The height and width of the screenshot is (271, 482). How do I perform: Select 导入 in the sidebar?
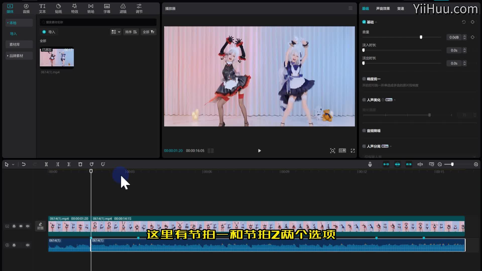13,34
